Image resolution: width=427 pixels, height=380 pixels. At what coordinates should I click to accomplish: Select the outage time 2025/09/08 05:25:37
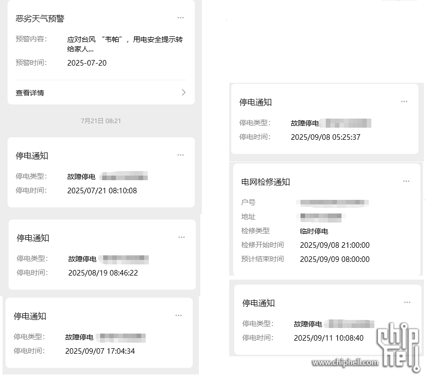pos(326,137)
